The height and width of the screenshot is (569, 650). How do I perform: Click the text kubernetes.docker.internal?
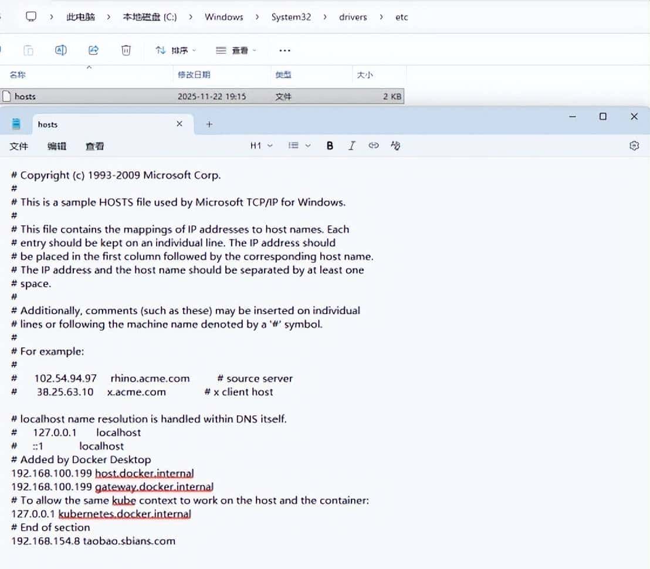point(125,514)
